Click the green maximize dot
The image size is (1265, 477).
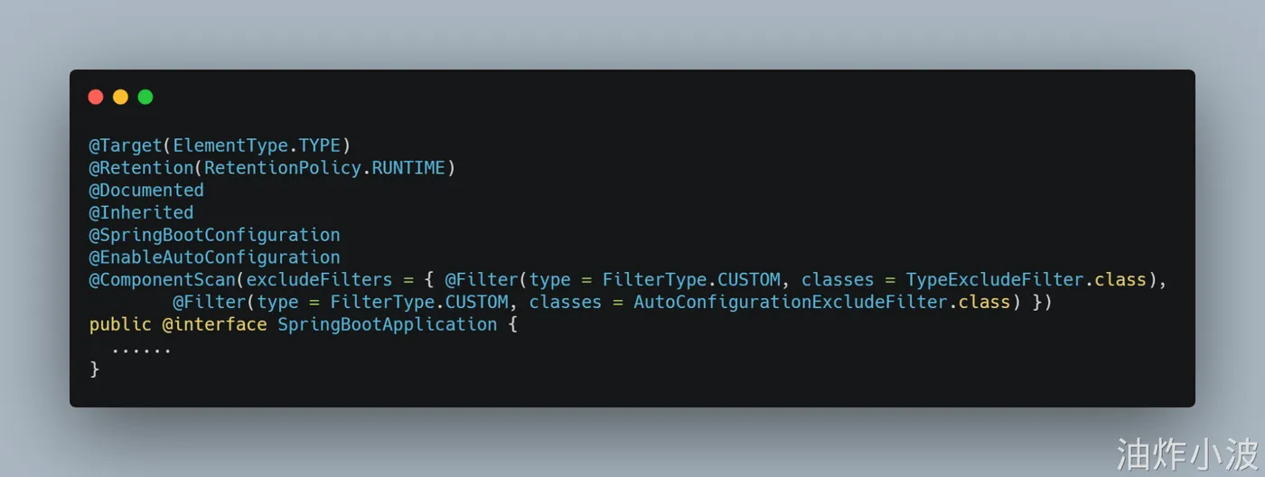click(x=145, y=97)
